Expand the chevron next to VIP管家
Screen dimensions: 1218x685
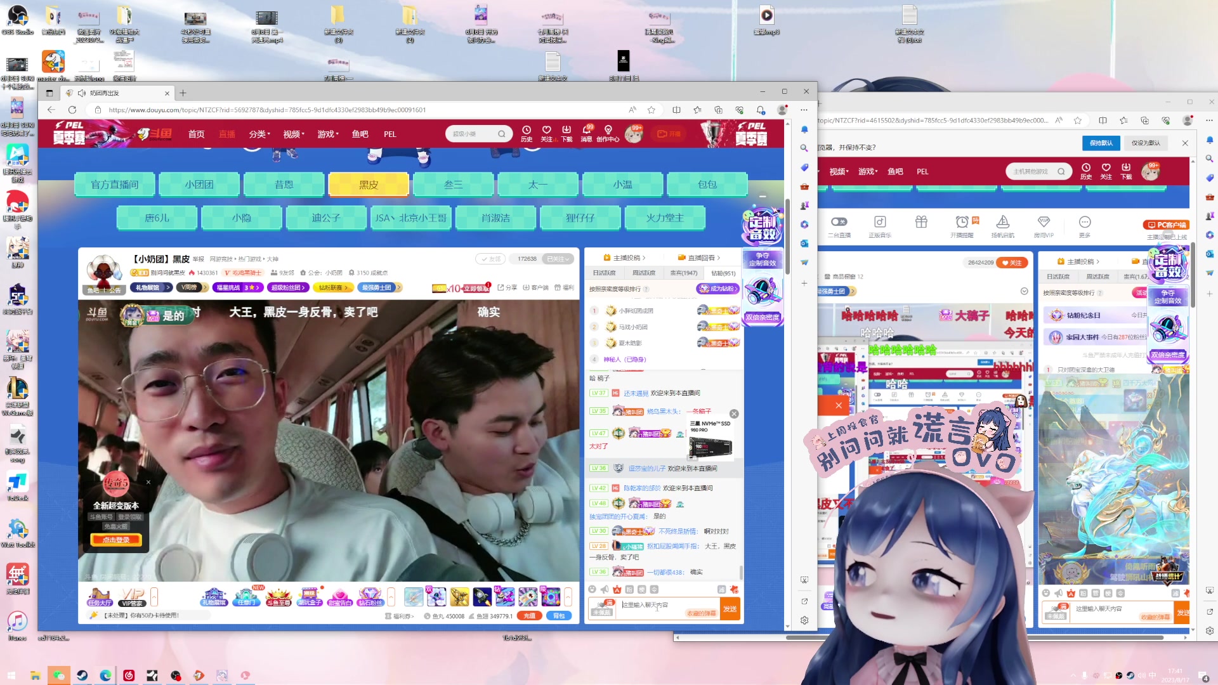pos(153,596)
